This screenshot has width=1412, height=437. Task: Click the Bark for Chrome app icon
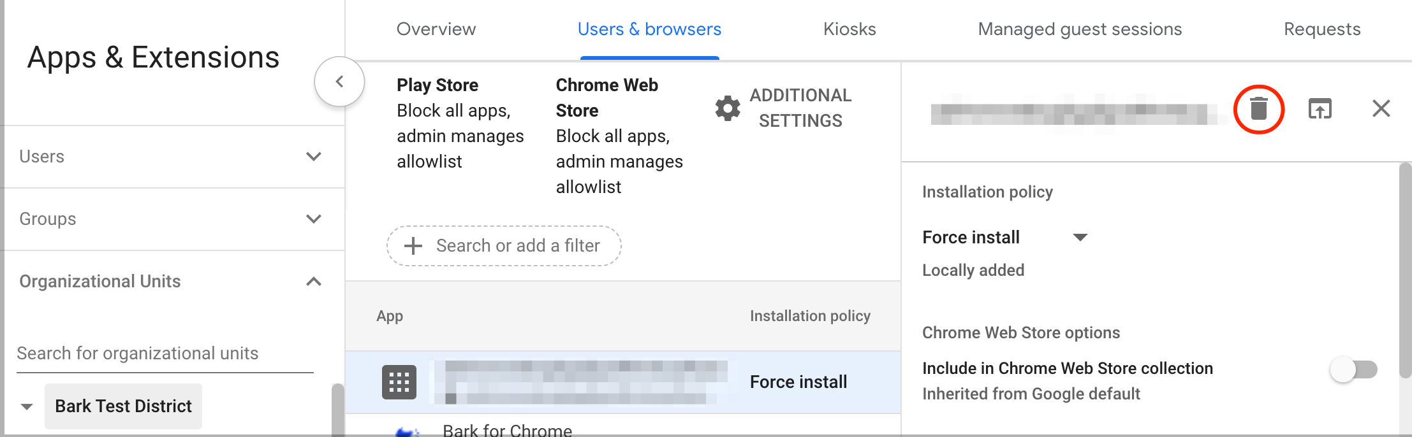pos(408,431)
